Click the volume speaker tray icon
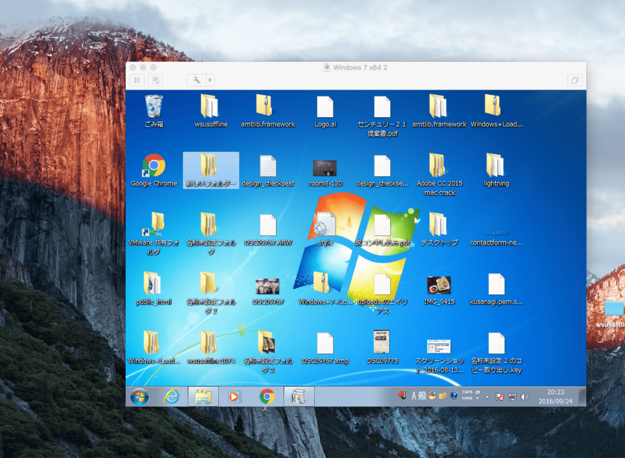The width and height of the screenshot is (625, 458). 524,396
